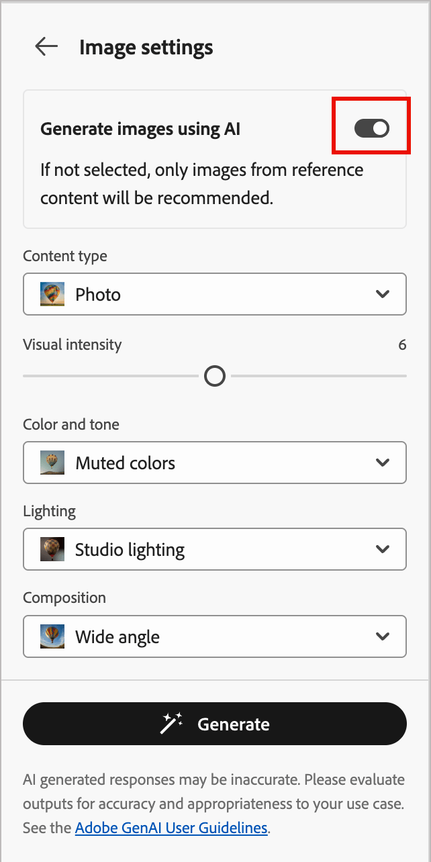Open the Adobe GenAI User Guidelines link

[171, 828]
